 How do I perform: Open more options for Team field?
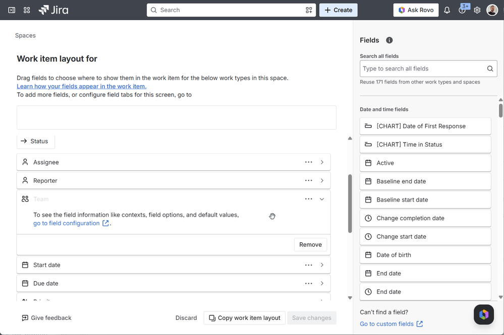pos(309,199)
